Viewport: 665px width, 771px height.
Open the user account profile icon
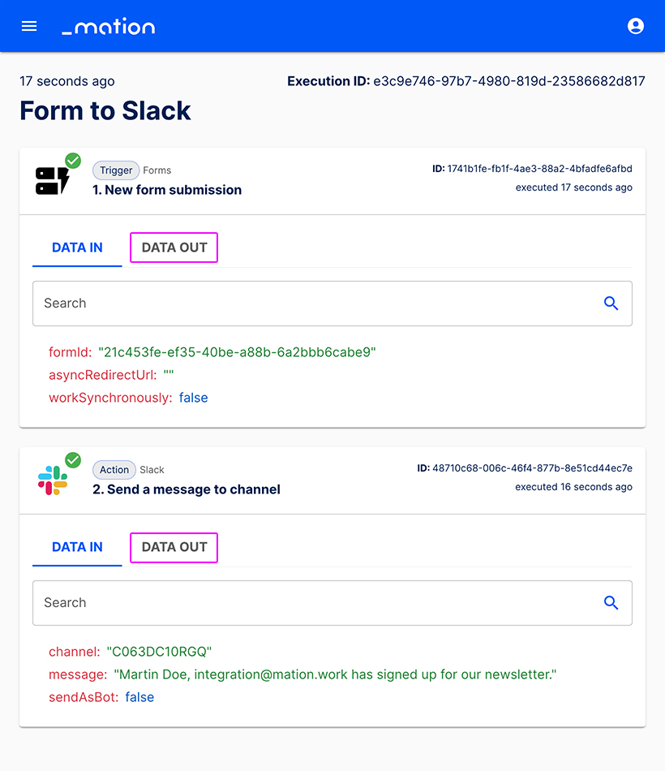click(x=636, y=26)
